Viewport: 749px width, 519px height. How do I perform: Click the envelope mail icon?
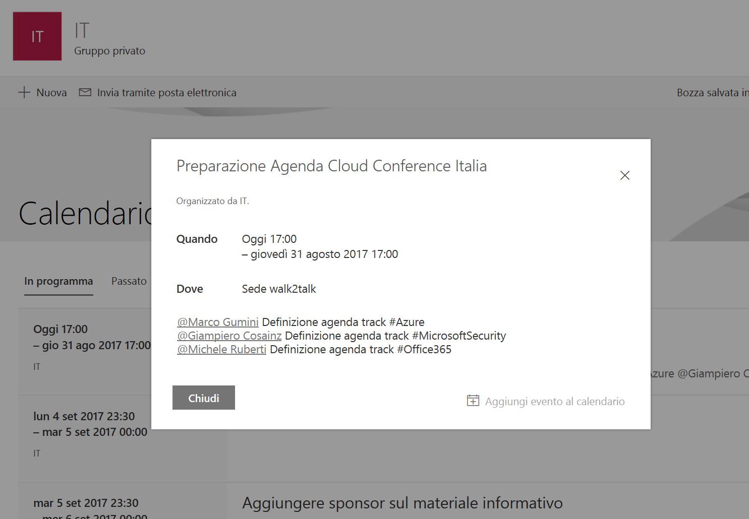click(x=85, y=92)
